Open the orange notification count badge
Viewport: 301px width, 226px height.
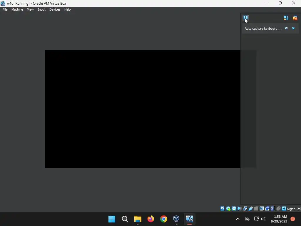(293, 219)
